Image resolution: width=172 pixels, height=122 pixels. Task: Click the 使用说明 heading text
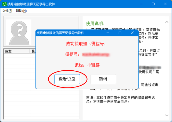coord(95,24)
